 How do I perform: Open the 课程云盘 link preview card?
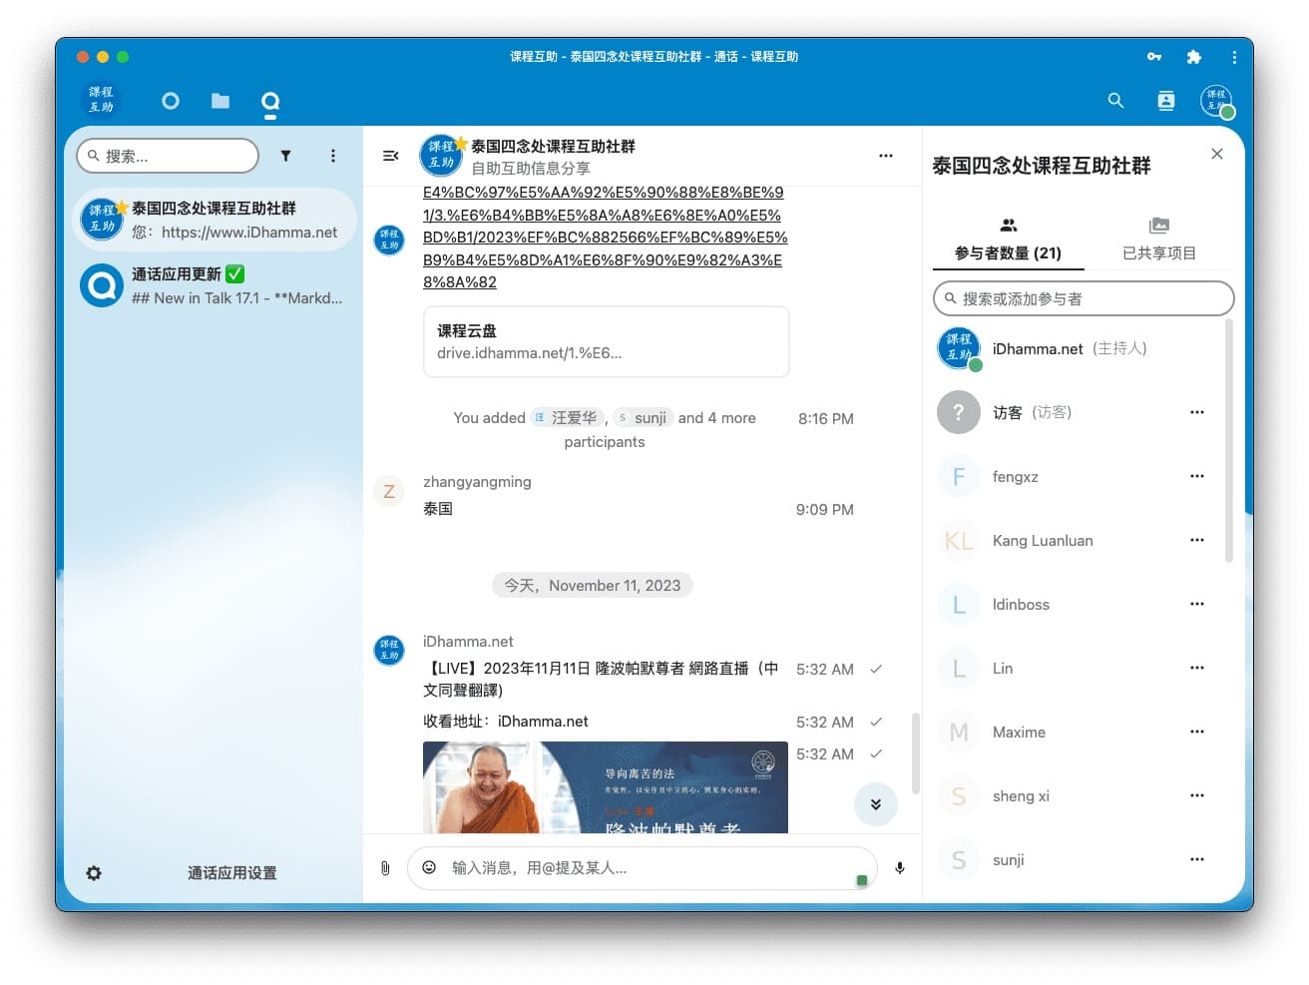pos(607,341)
